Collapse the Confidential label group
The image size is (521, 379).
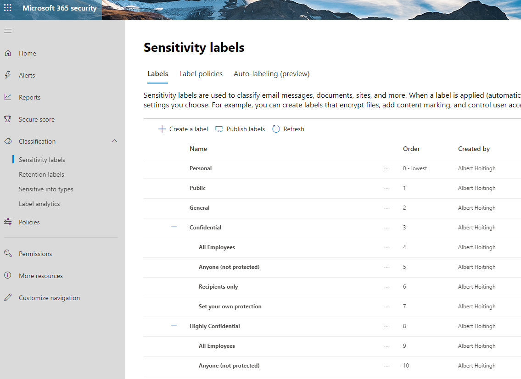(x=174, y=227)
